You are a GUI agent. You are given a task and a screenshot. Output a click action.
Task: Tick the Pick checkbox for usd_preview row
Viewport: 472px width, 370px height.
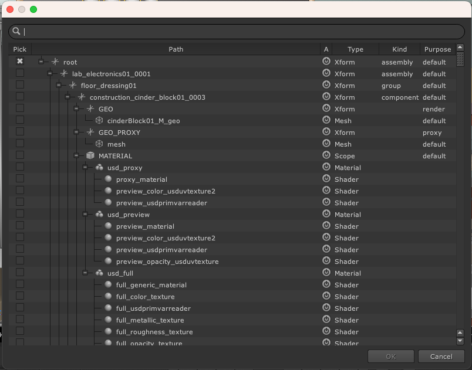pyautogui.click(x=20, y=214)
